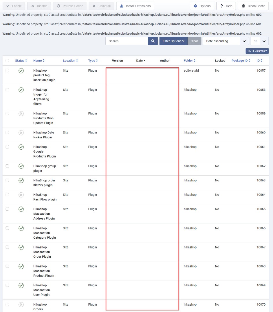Viewport: 273px width, 312px height.
Task: Click the Version column header
Action: [118, 60]
